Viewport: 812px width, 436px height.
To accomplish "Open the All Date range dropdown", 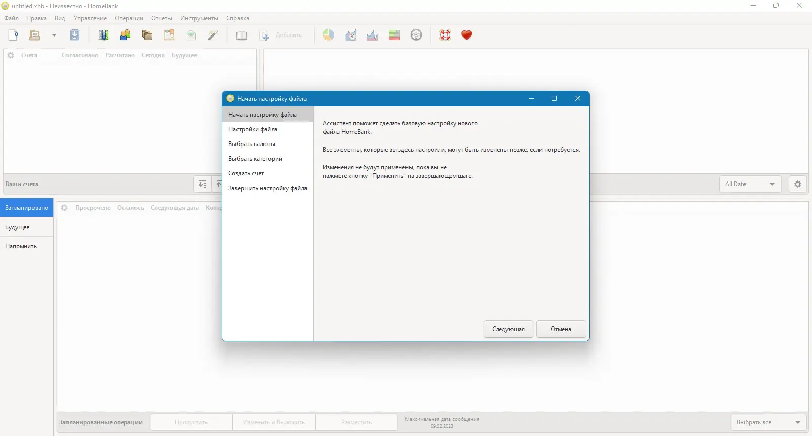I will [x=750, y=184].
